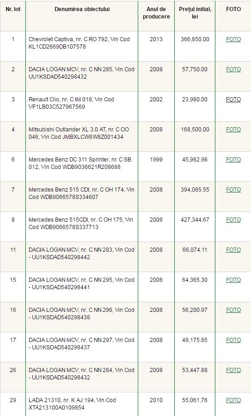Image resolution: width=251 pixels, height=416 pixels.
Task: Click the 'Anul de producere' column header
Action: click(x=156, y=13)
